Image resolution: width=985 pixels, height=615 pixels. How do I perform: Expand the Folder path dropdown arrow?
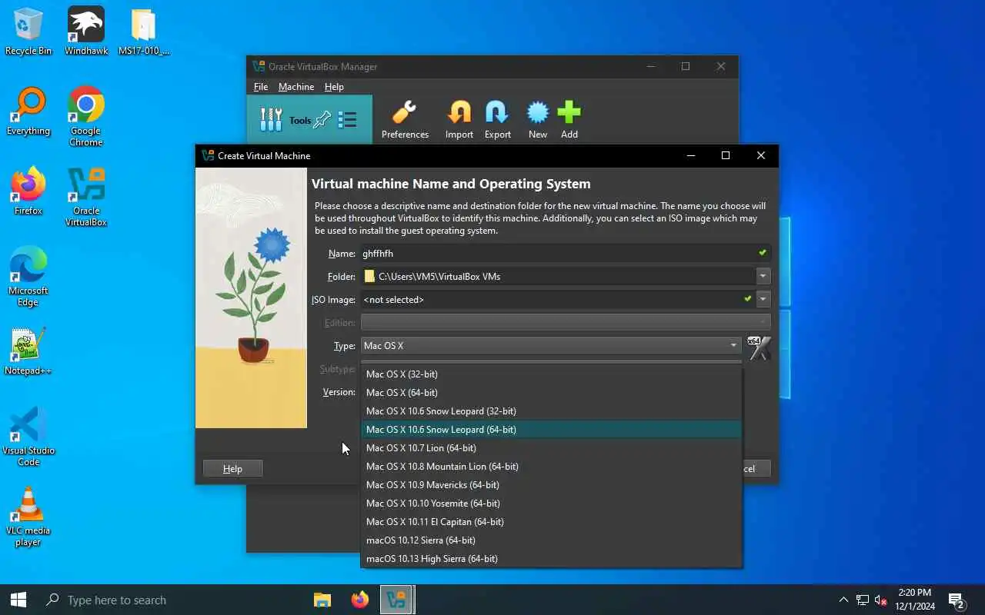pos(763,277)
